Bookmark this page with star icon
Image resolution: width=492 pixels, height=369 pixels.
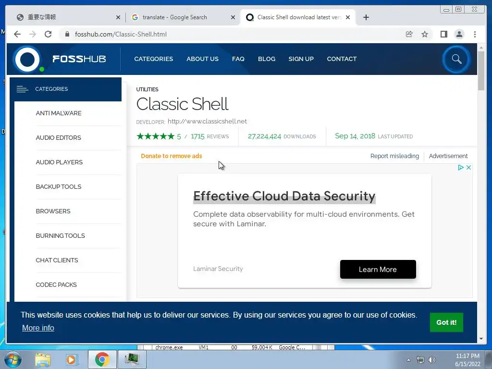click(425, 34)
